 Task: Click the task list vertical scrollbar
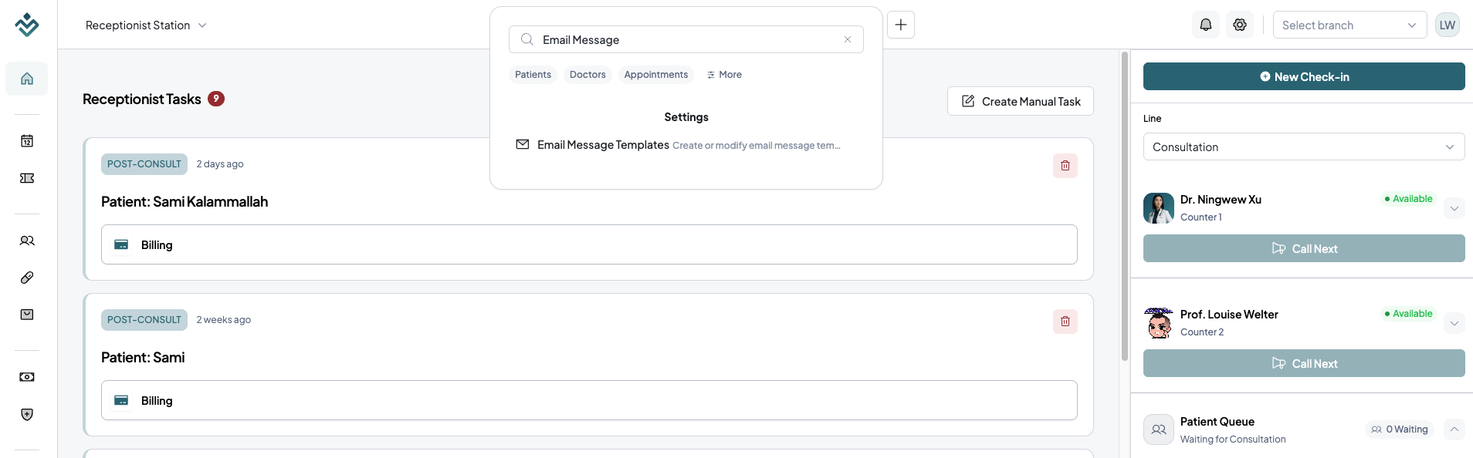pos(1125,206)
